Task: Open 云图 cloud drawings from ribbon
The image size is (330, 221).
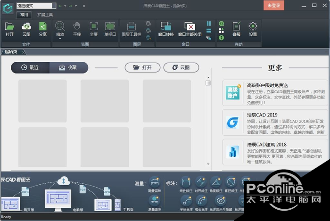Action: click(x=26, y=27)
